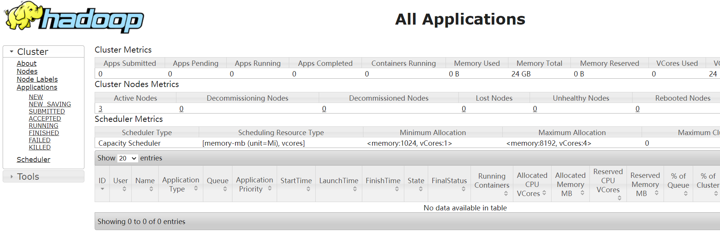Sort table by % of Cluster column
The width and height of the screenshot is (720, 235).
pyautogui.click(x=707, y=184)
